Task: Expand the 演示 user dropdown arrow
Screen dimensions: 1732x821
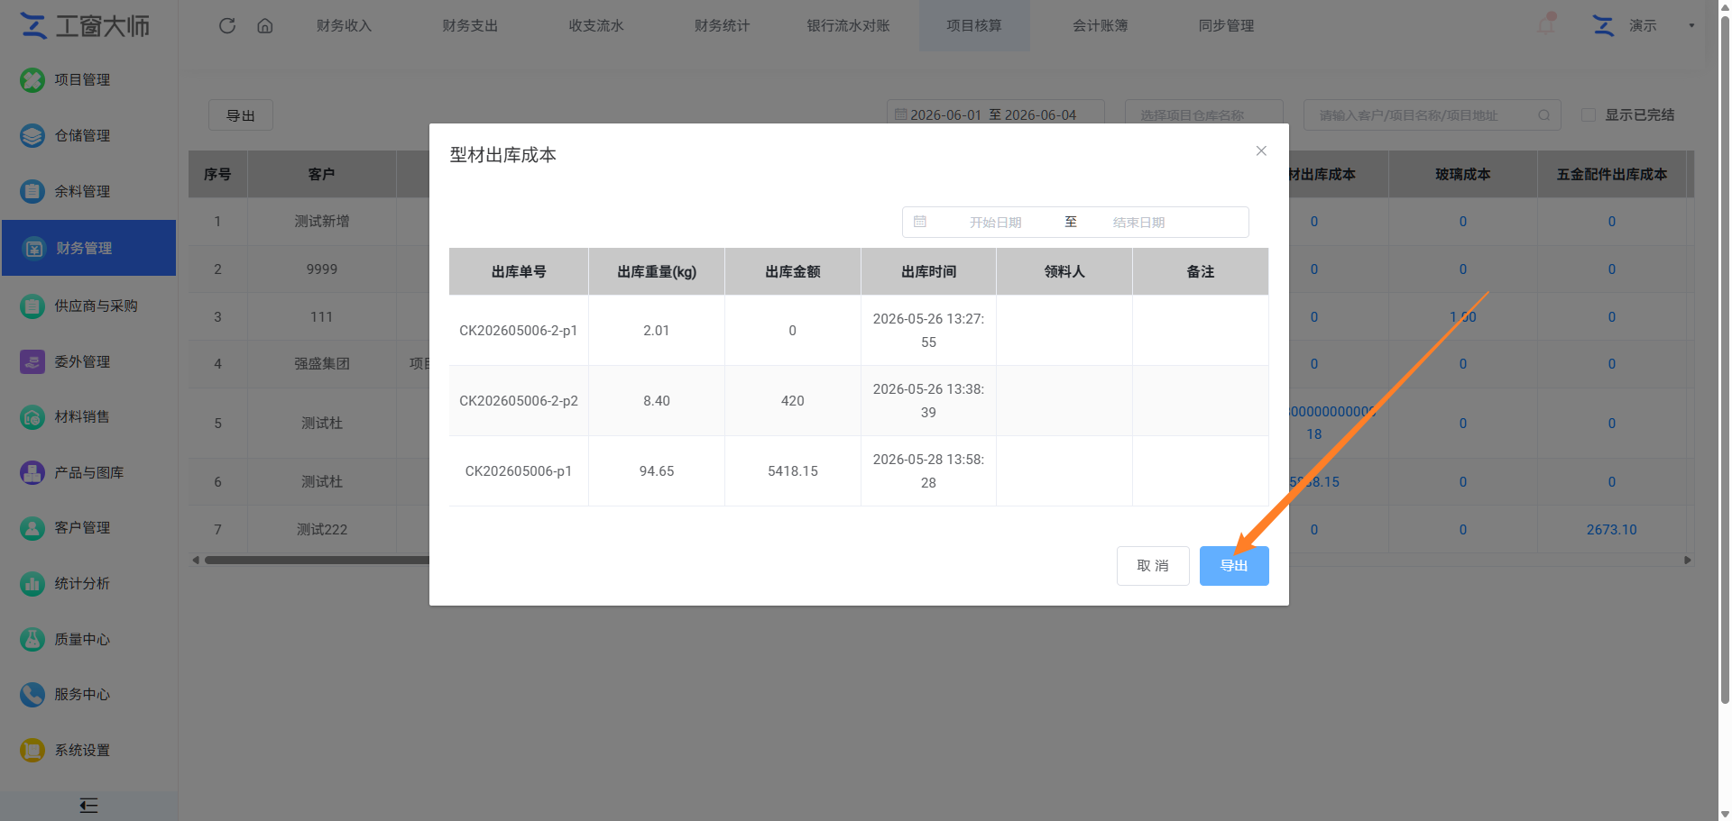Action: 1691,25
